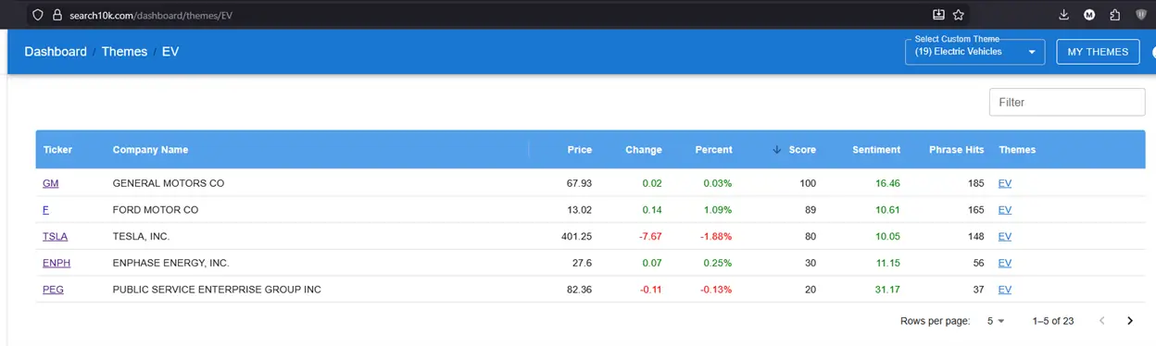Click the 1–5 of 23 pagination text
Viewport: 1156px width, 346px height.
pyautogui.click(x=1053, y=321)
